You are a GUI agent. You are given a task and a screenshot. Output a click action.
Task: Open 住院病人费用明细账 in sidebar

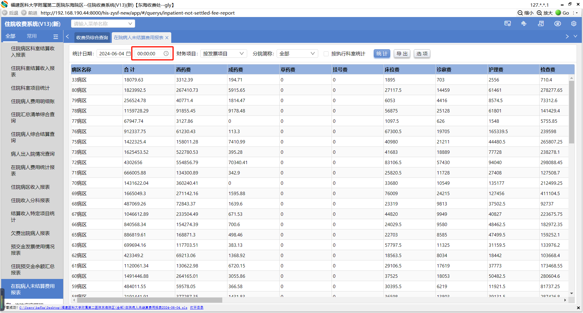click(33, 101)
